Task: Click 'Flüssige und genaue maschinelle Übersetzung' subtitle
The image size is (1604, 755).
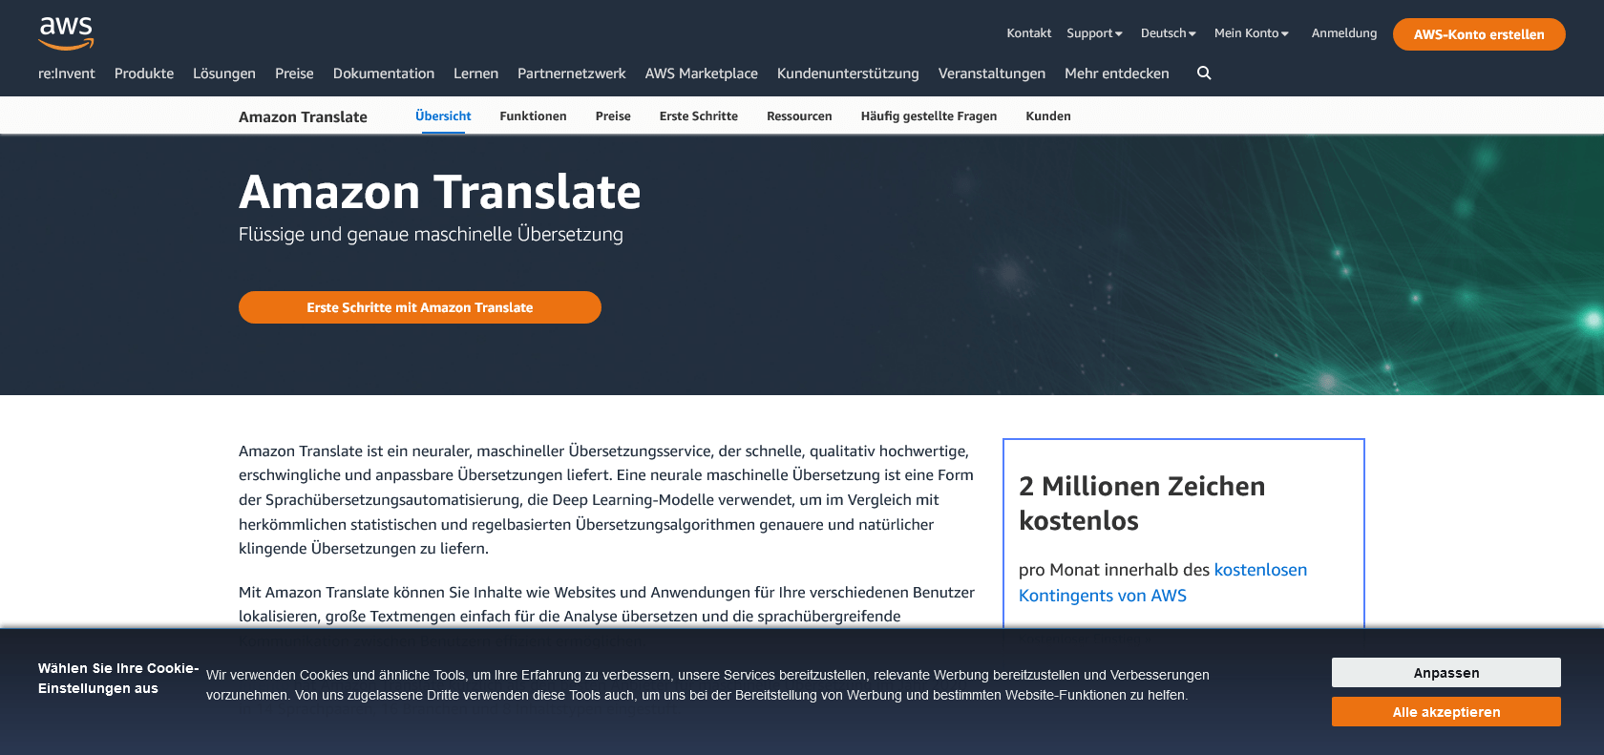Action: pyautogui.click(x=431, y=235)
